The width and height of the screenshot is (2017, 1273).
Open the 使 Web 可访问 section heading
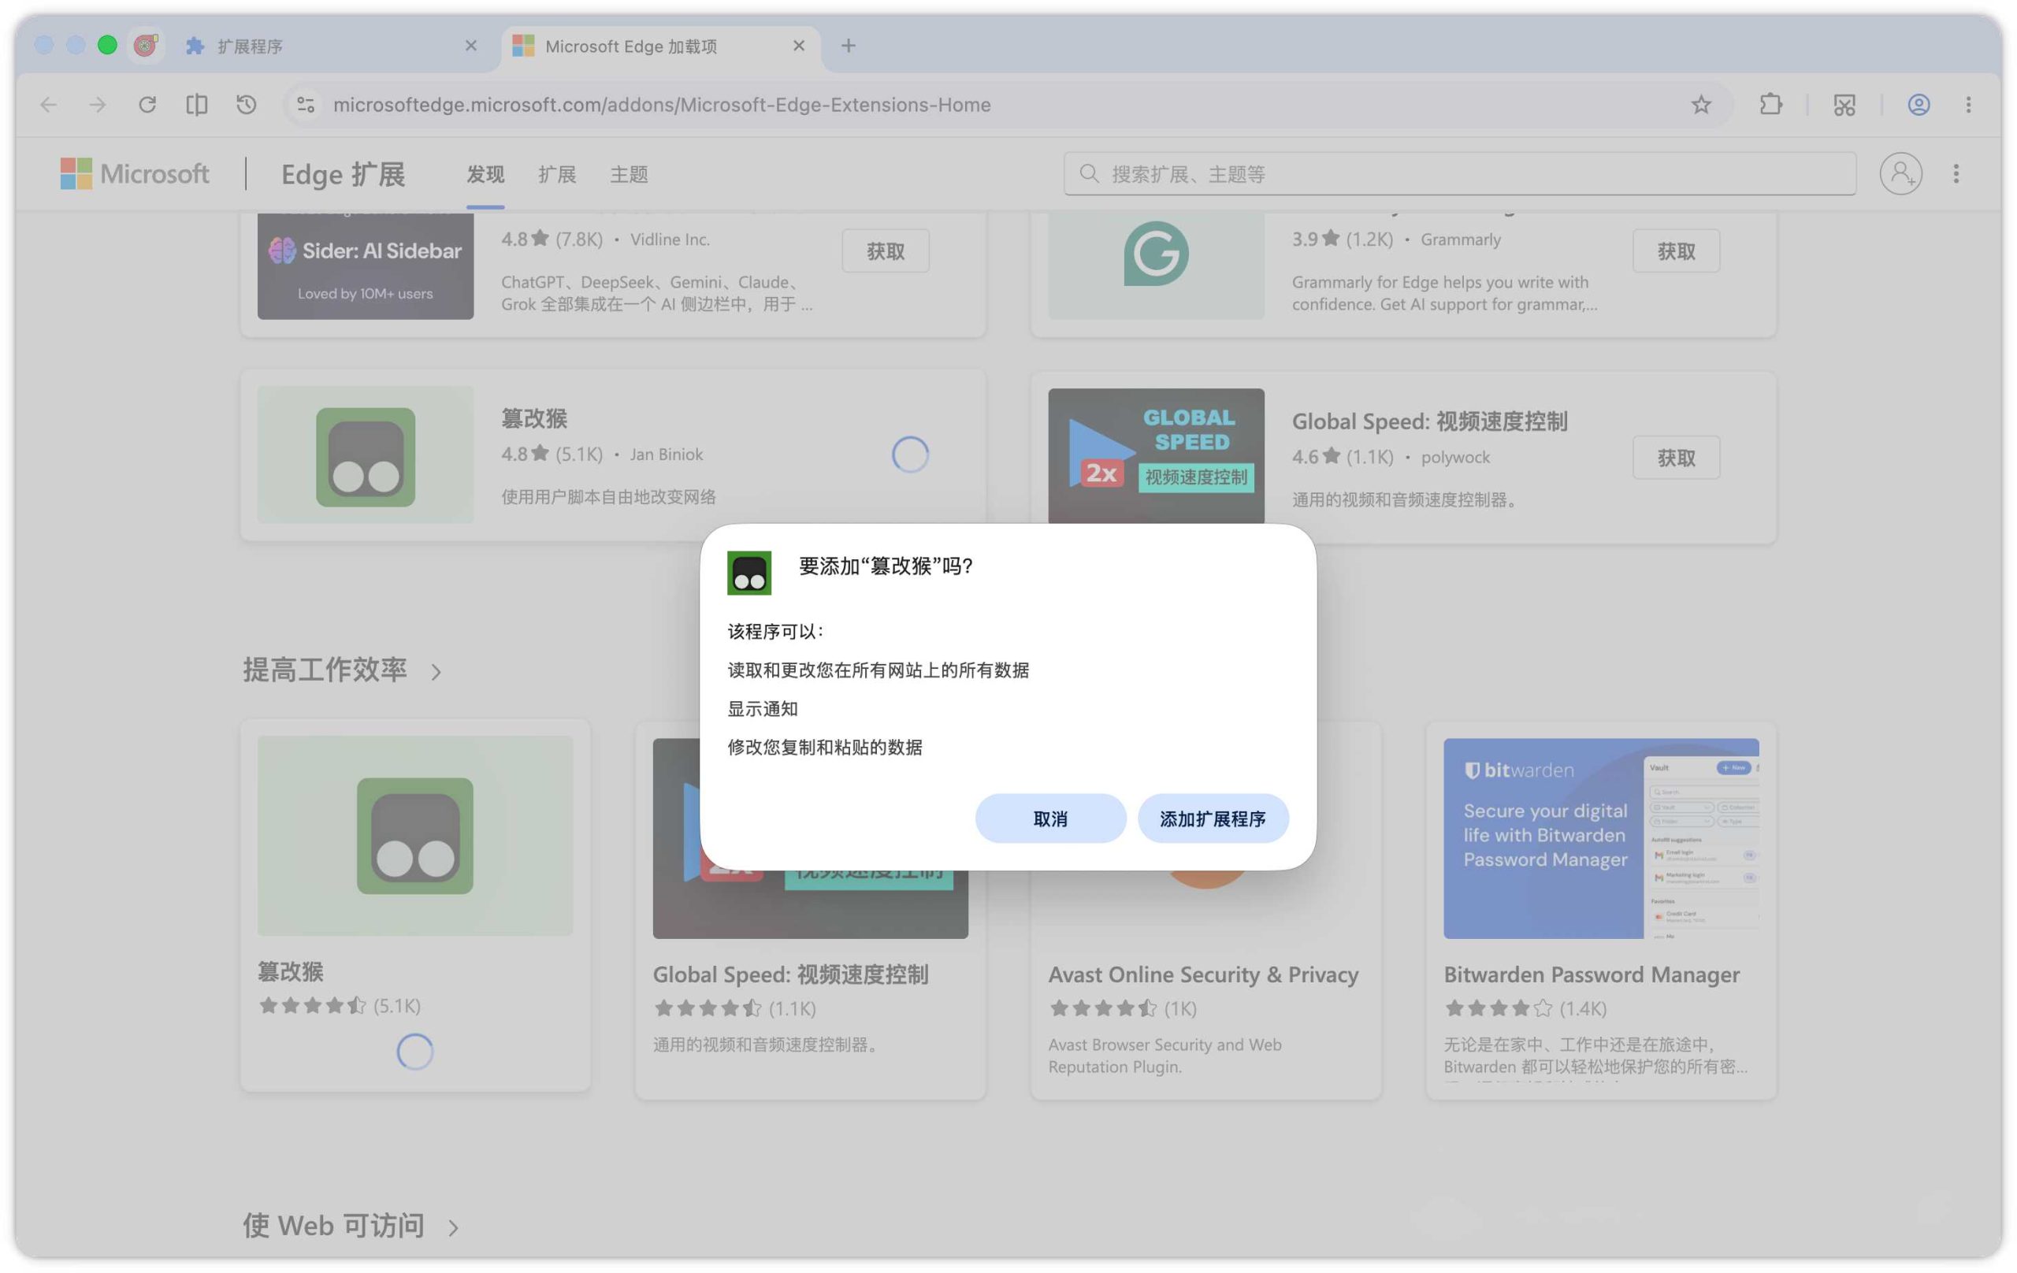(333, 1225)
